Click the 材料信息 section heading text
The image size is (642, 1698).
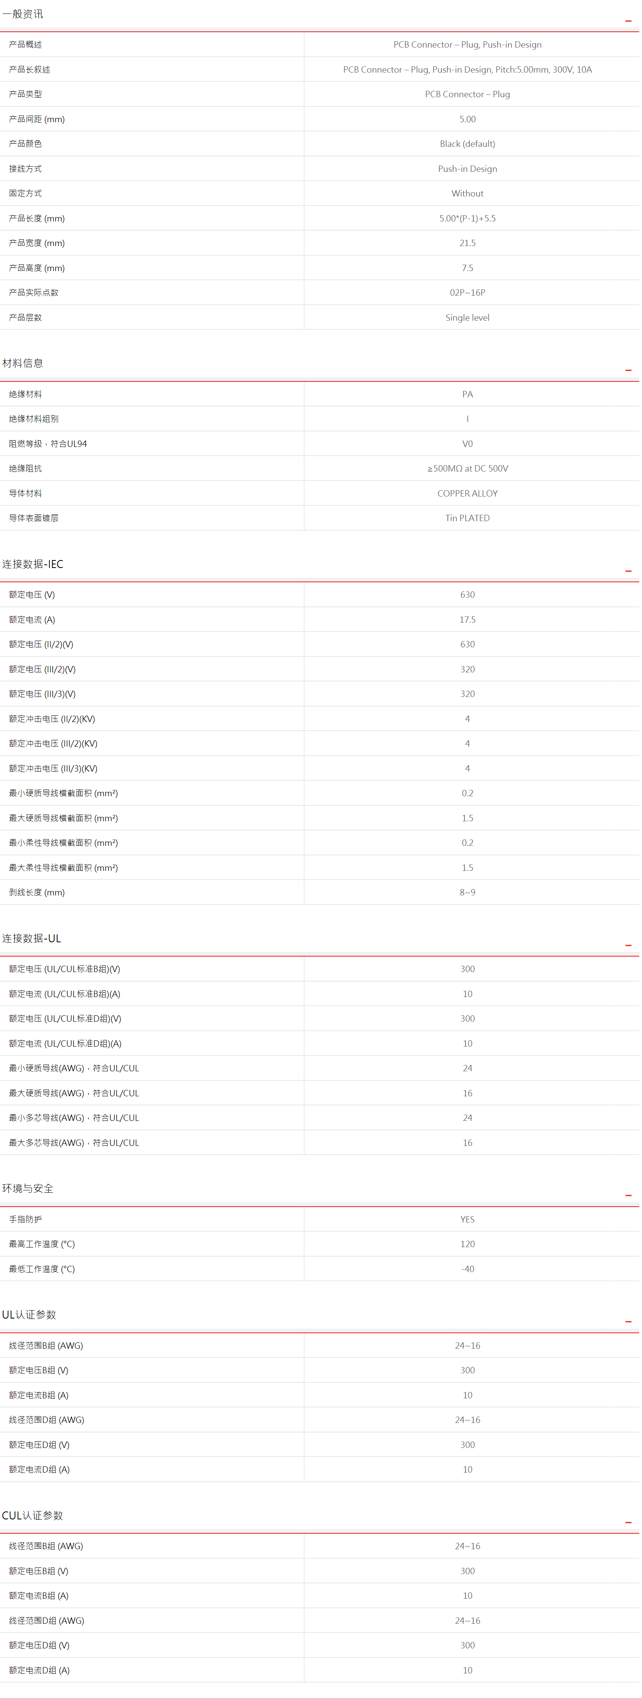point(22,363)
